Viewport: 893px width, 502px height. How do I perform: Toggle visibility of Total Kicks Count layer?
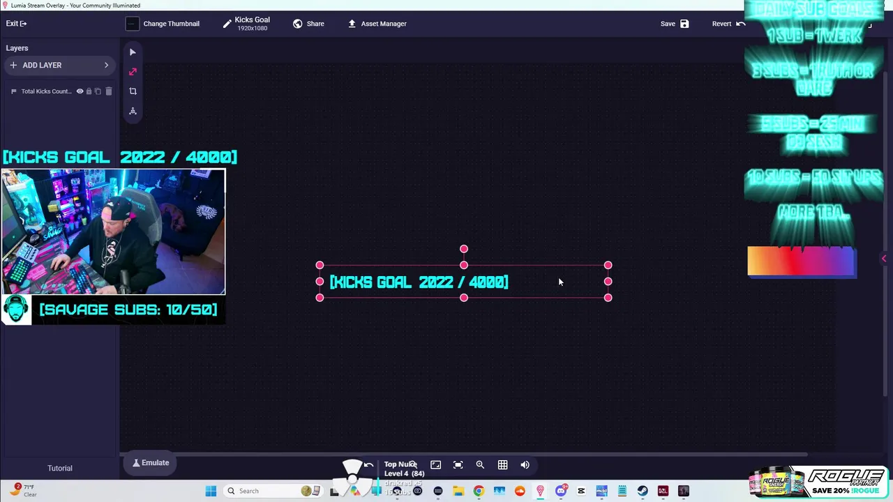[x=80, y=91]
